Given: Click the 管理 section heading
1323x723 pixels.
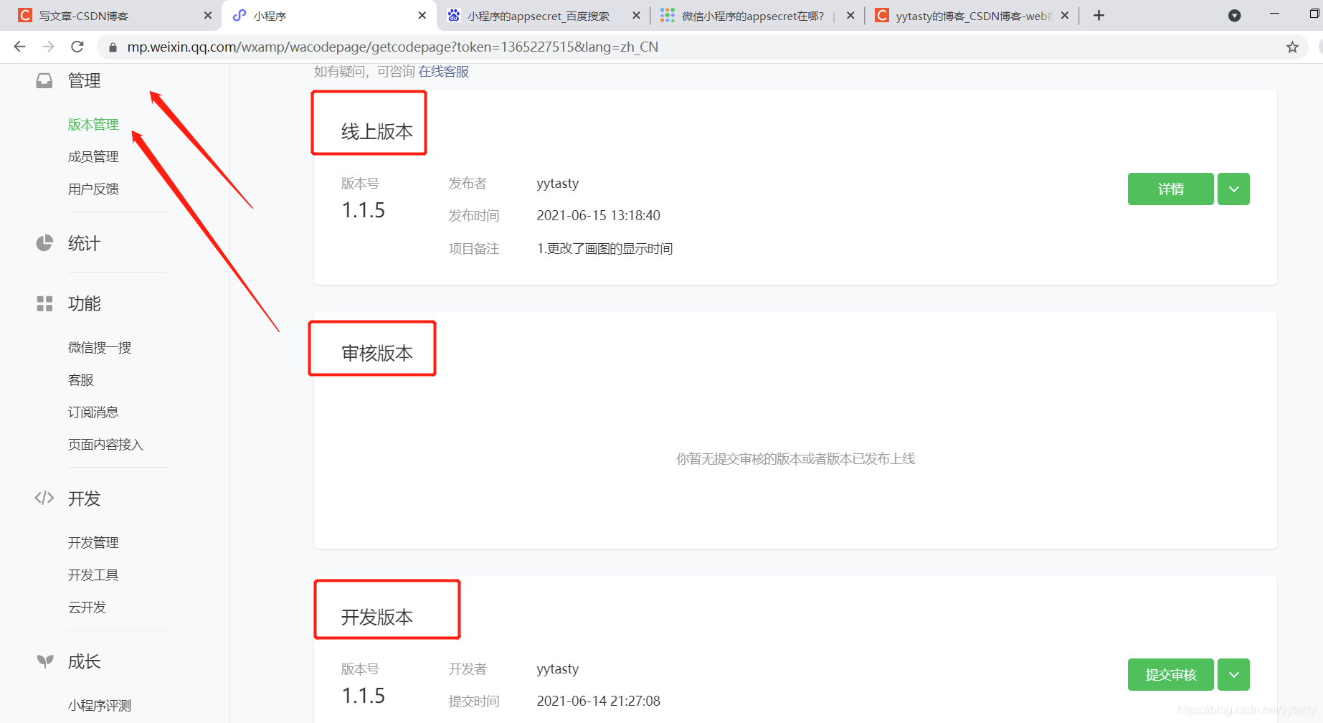Looking at the screenshot, I should point(84,80).
